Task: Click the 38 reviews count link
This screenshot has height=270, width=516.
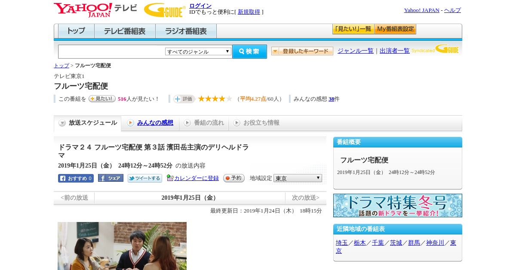Action: (331, 99)
